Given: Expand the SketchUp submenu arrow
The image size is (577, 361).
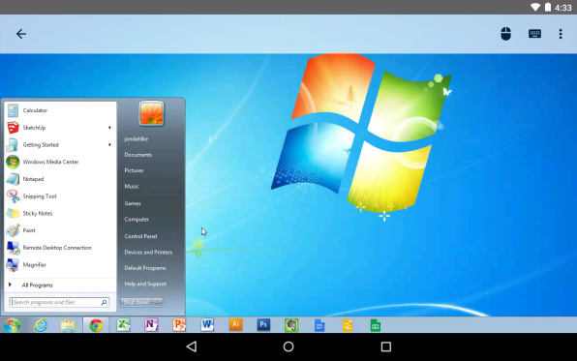Looking at the screenshot, I should click(x=109, y=128).
